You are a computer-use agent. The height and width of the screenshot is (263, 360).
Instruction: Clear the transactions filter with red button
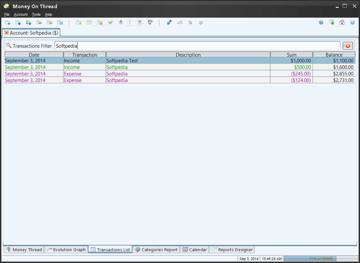pyautogui.click(x=348, y=46)
